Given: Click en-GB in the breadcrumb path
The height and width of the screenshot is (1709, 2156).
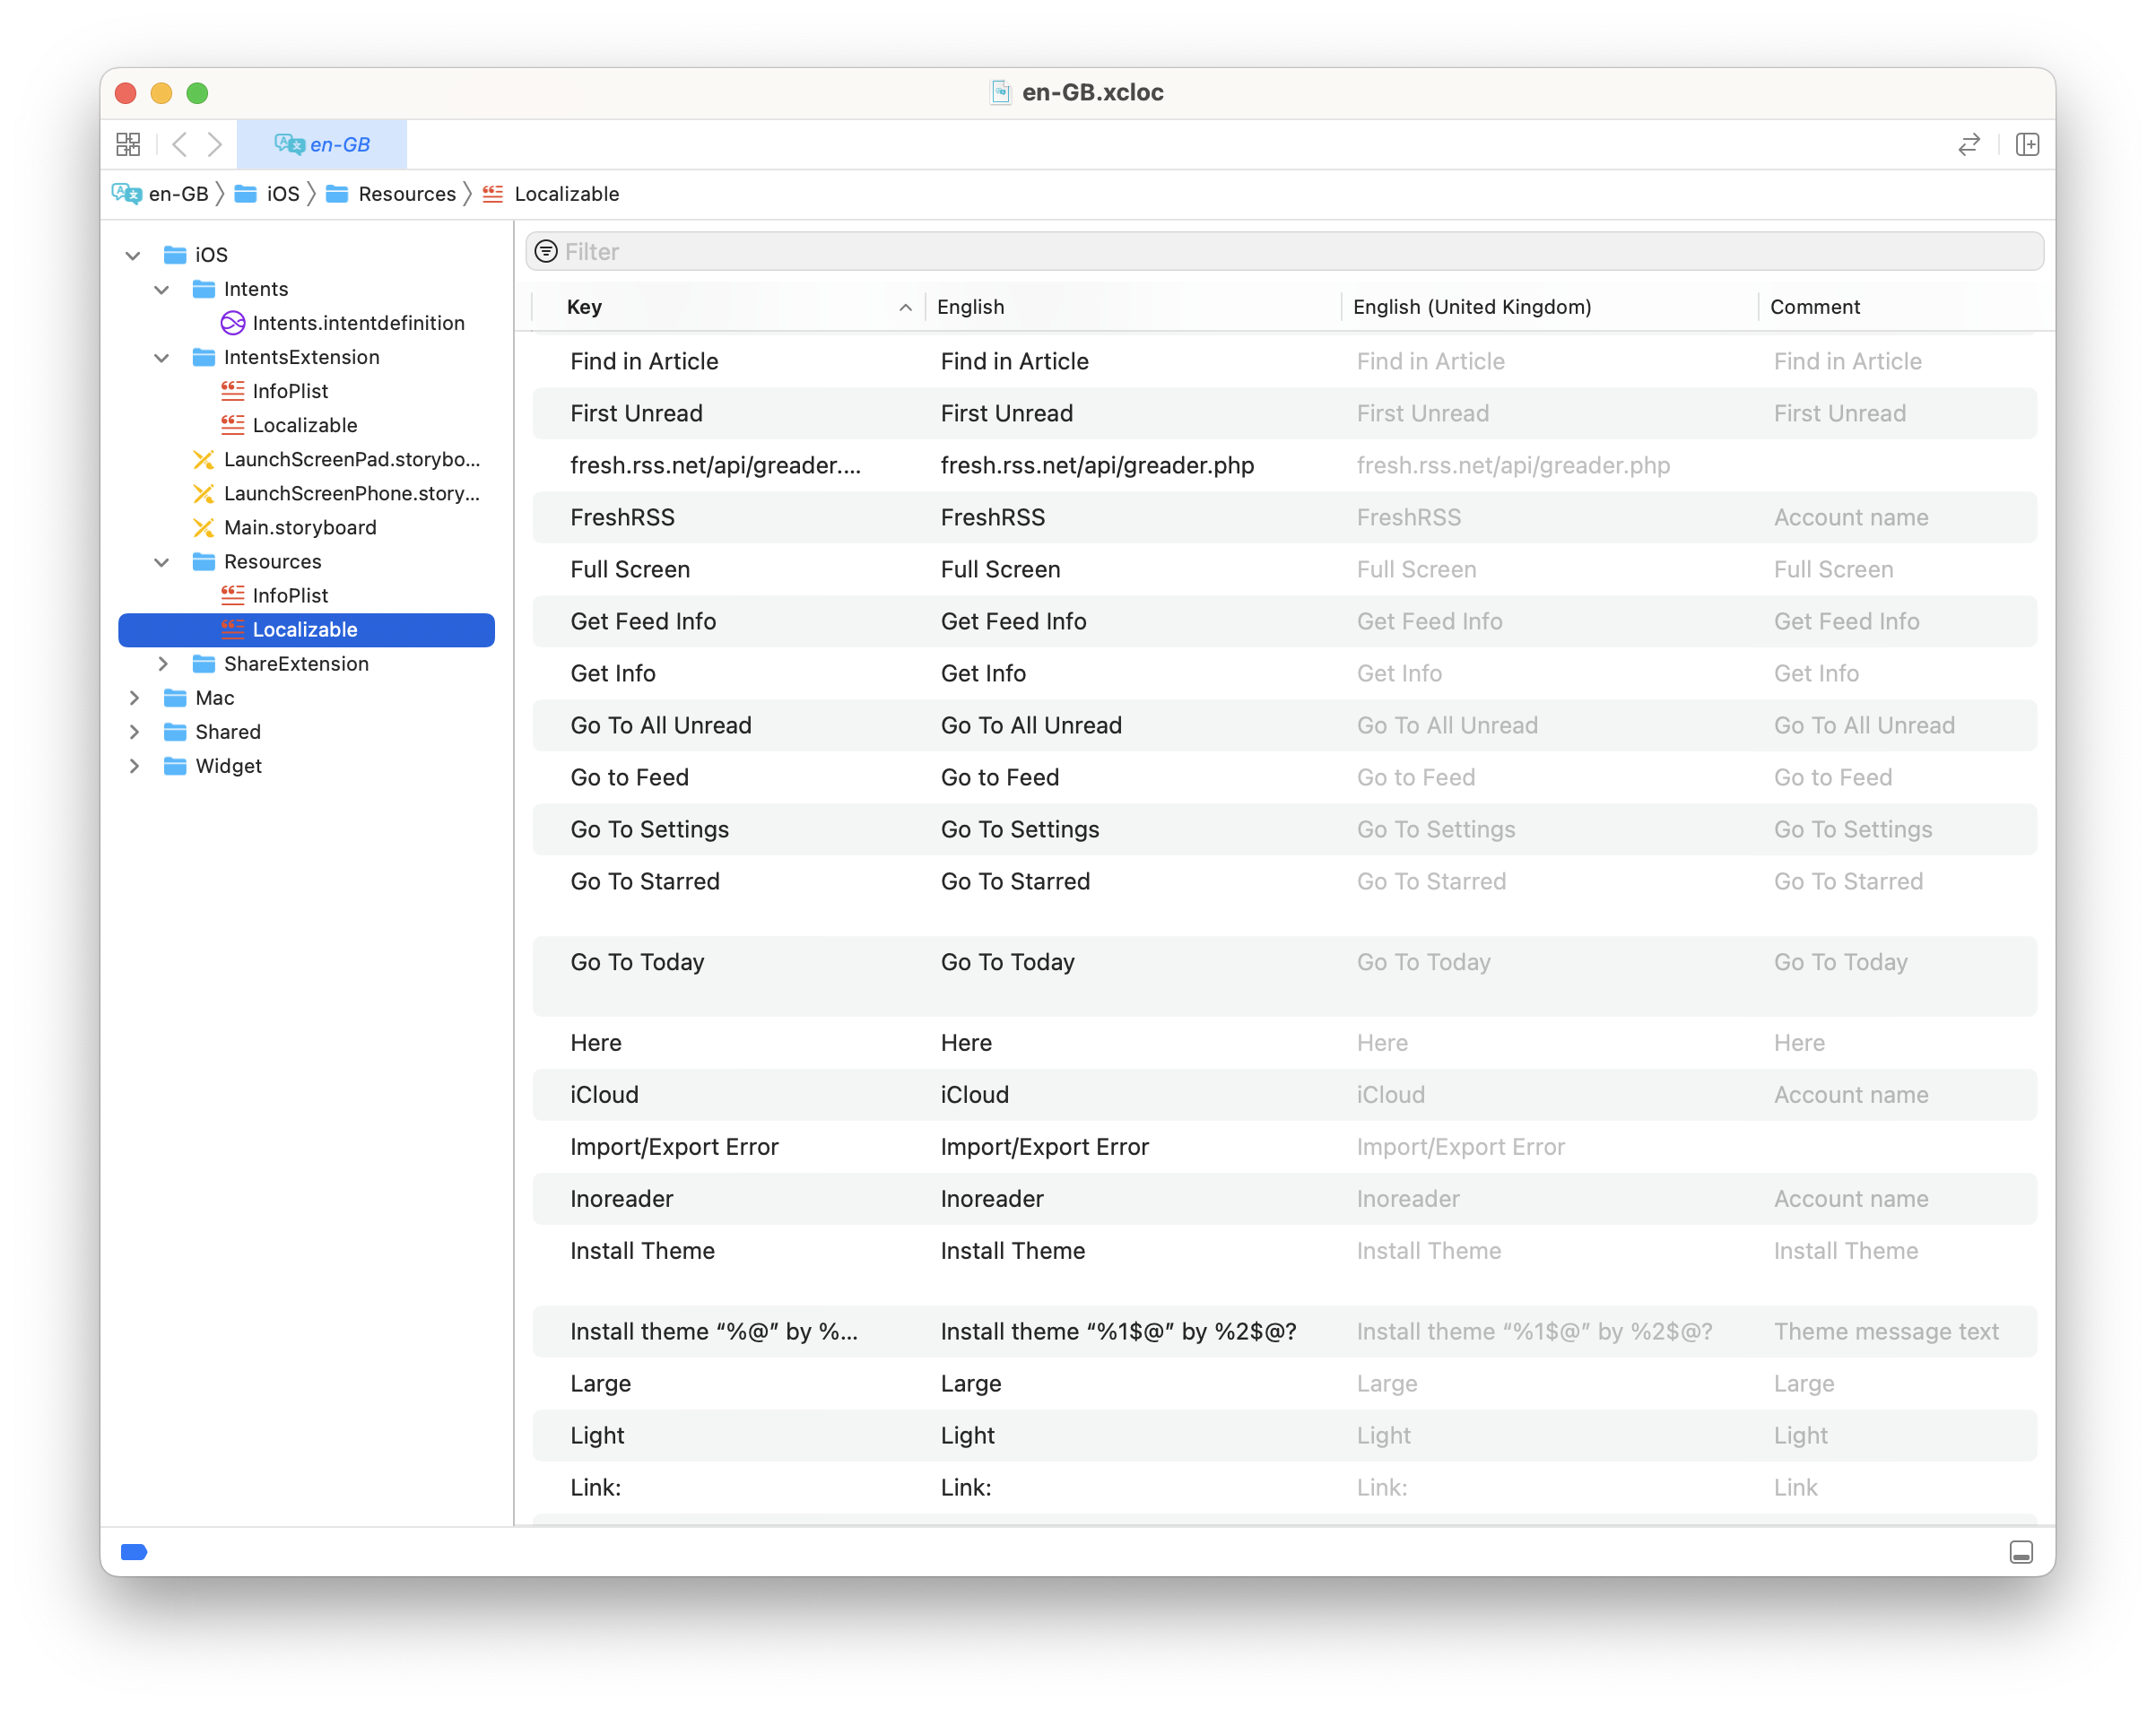Looking at the screenshot, I should tap(178, 194).
